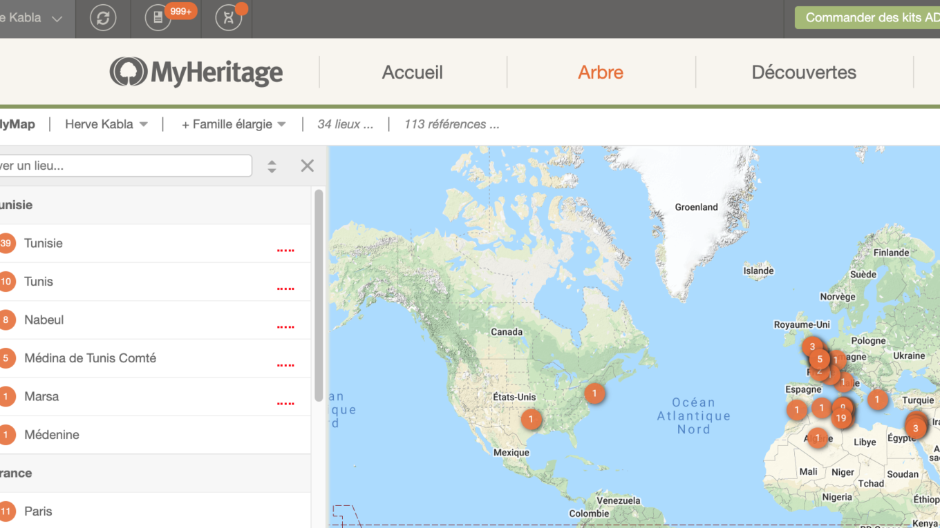The image size is (940, 528).
Task: Click the Venezuela label on the map
Action: pyautogui.click(x=619, y=500)
